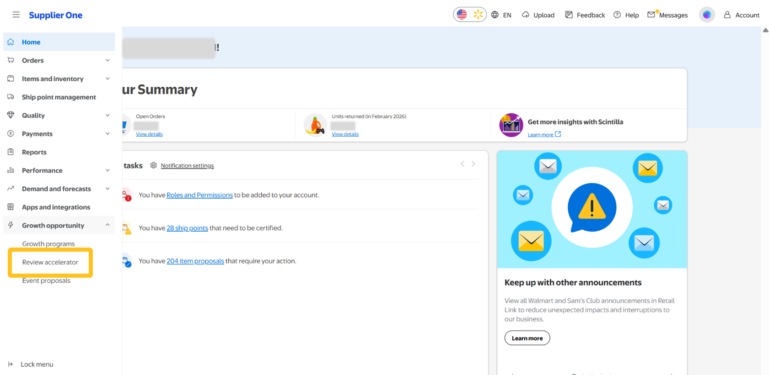Click the Payments dollar icon

point(11,133)
